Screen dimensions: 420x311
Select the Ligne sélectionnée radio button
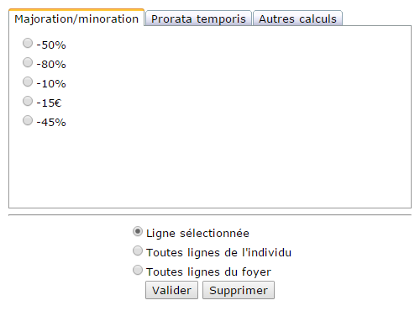pos(138,231)
